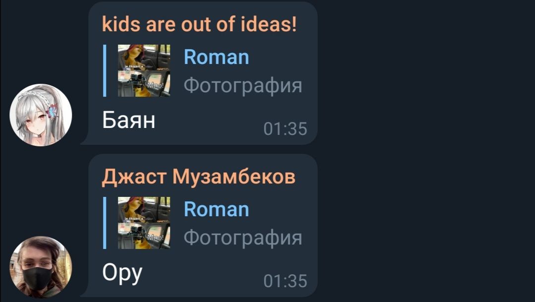Open the masked person avatar profile
The image size is (535, 302).
(41, 267)
